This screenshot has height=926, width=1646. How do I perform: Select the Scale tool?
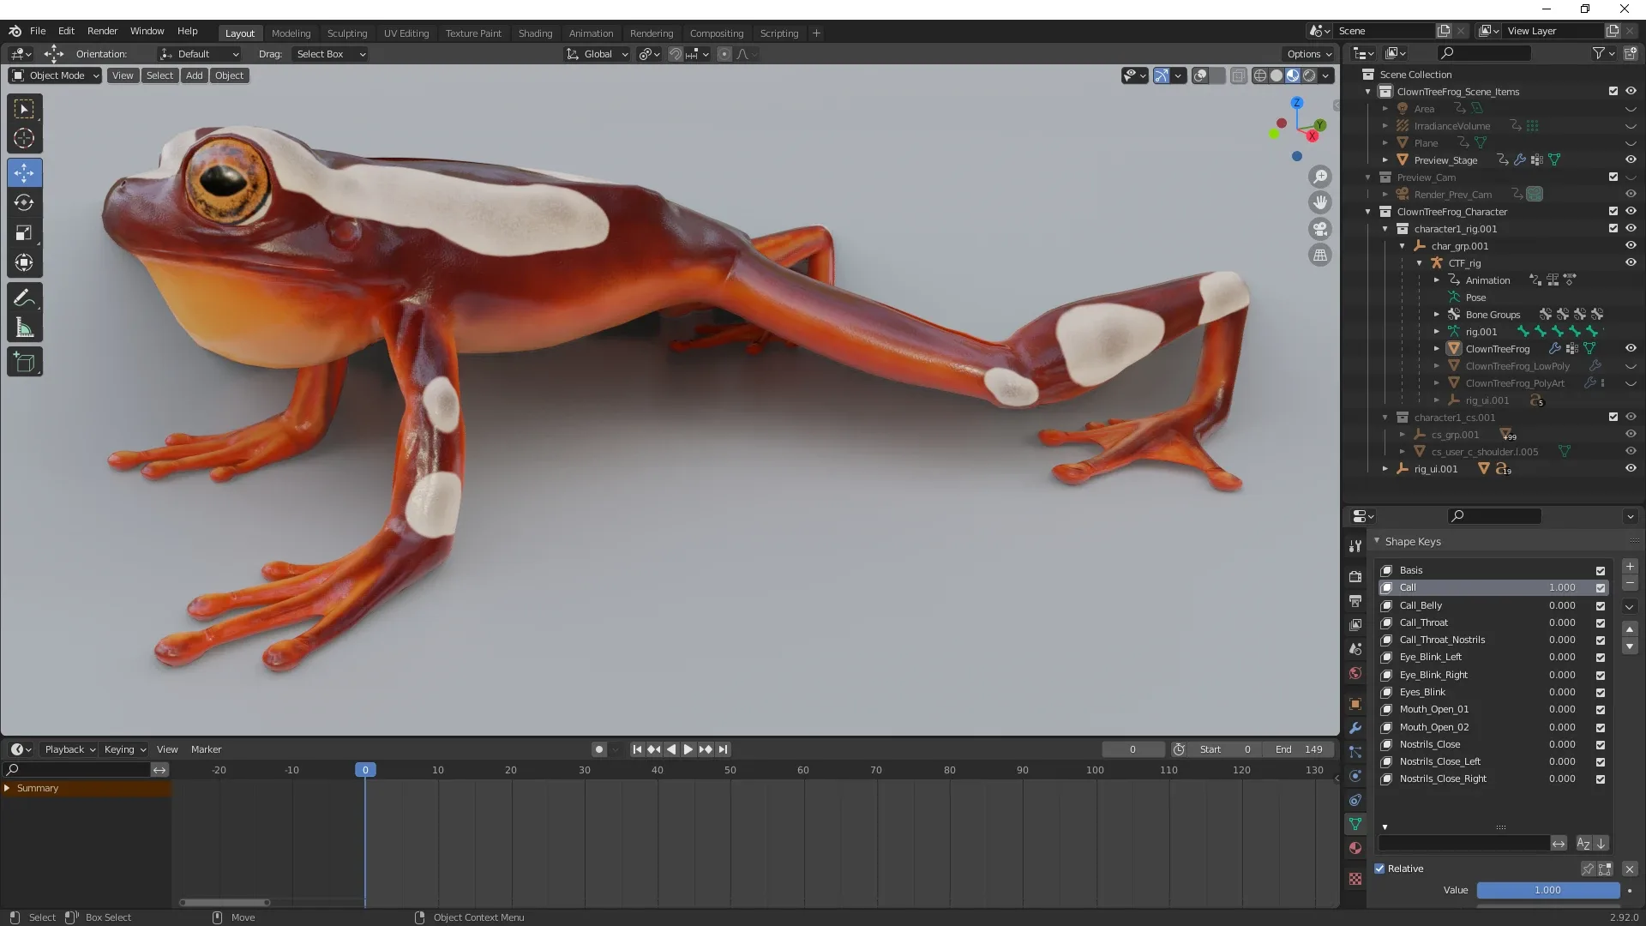24,233
